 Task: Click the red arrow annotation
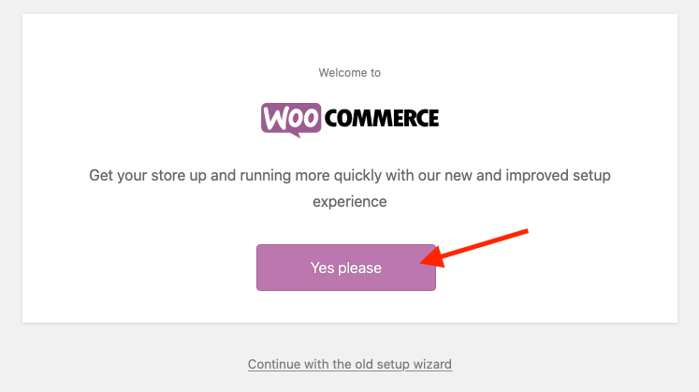[x=477, y=246]
